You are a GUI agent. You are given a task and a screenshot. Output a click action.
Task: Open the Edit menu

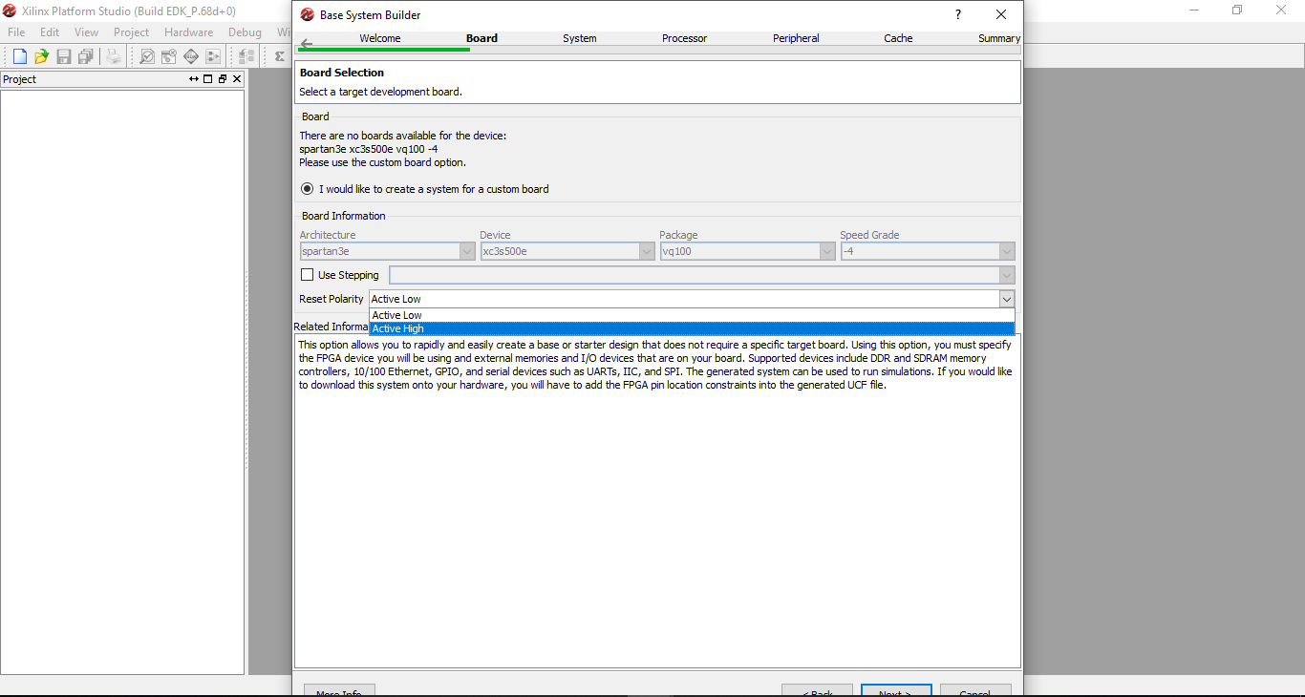coord(50,32)
